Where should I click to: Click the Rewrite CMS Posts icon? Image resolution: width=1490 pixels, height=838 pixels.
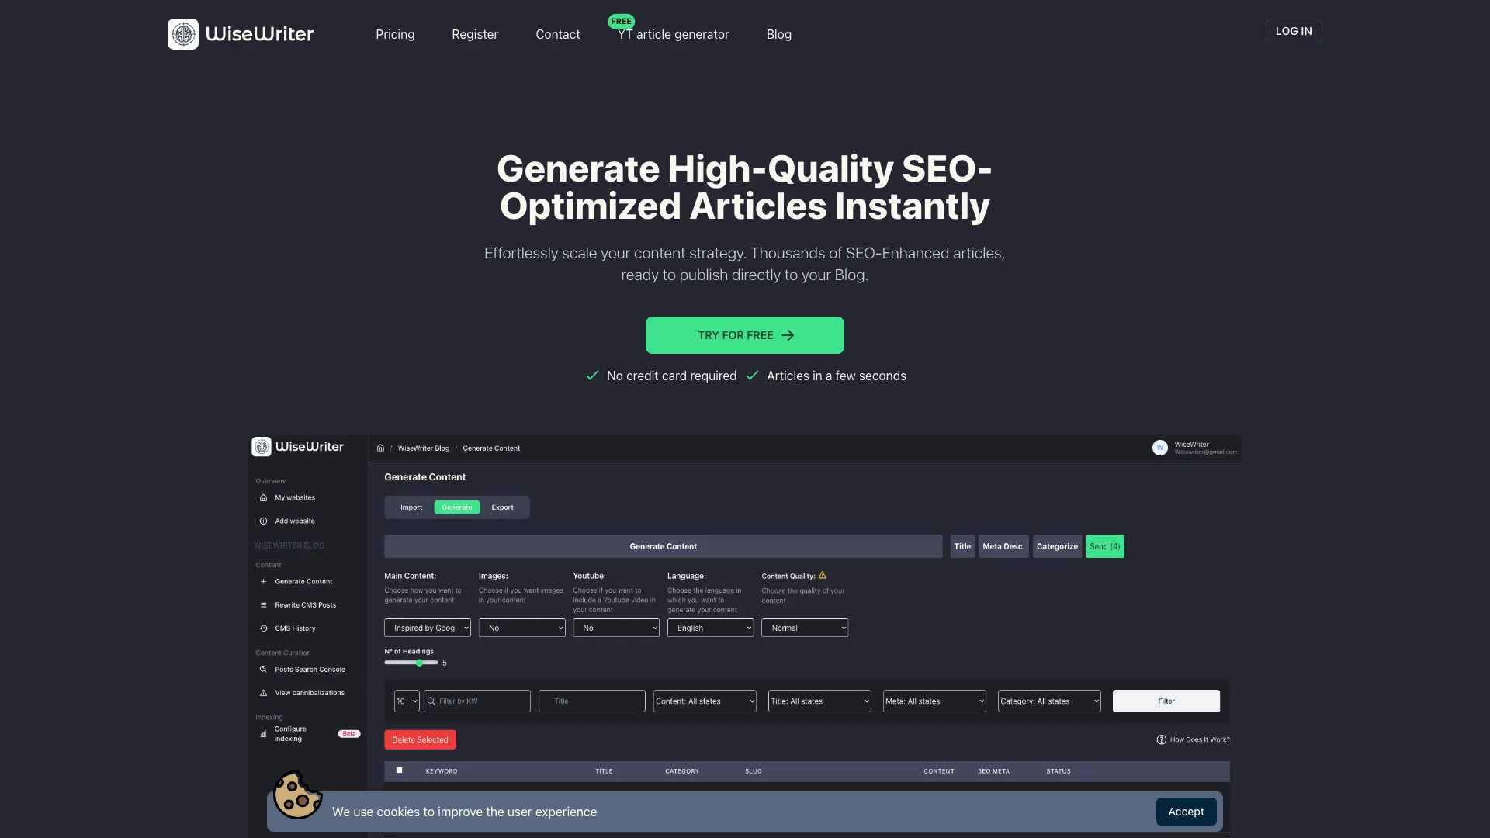264,604
